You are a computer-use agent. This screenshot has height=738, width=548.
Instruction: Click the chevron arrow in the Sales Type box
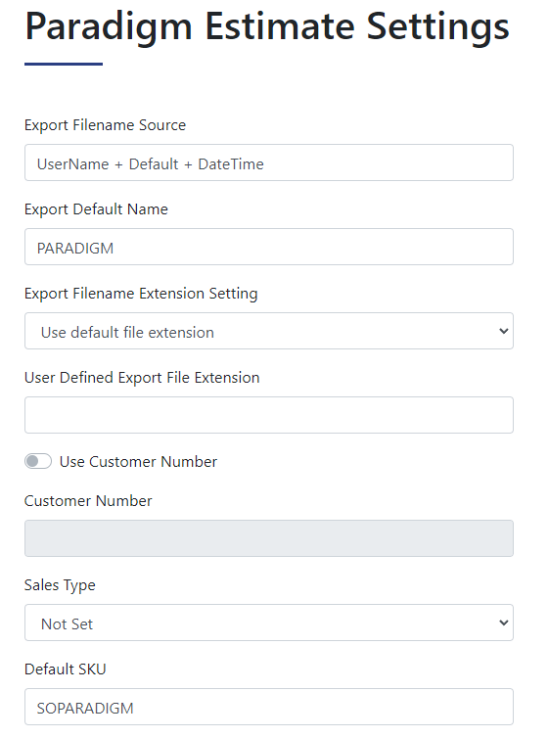click(x=503, y=623)
